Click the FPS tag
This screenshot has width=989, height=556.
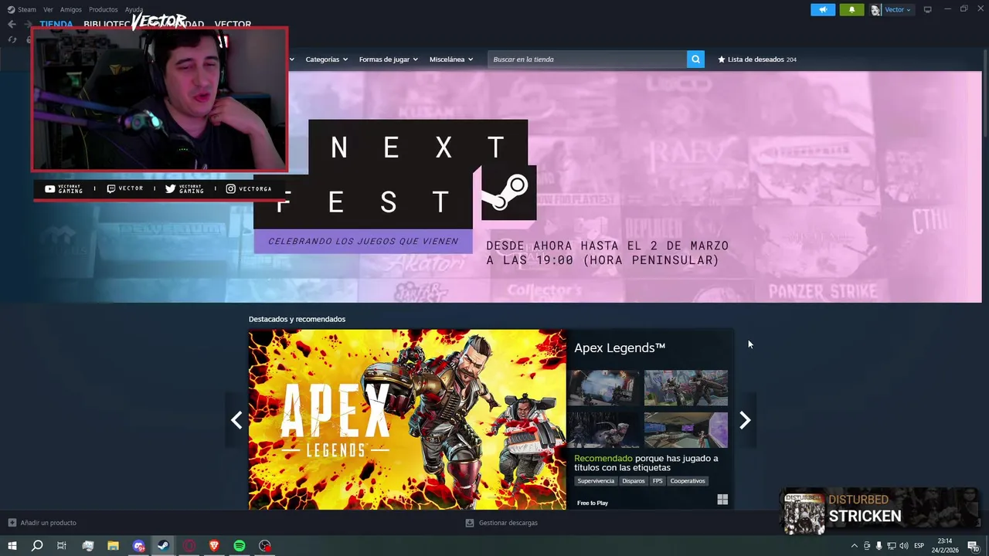tap(658, 480)
